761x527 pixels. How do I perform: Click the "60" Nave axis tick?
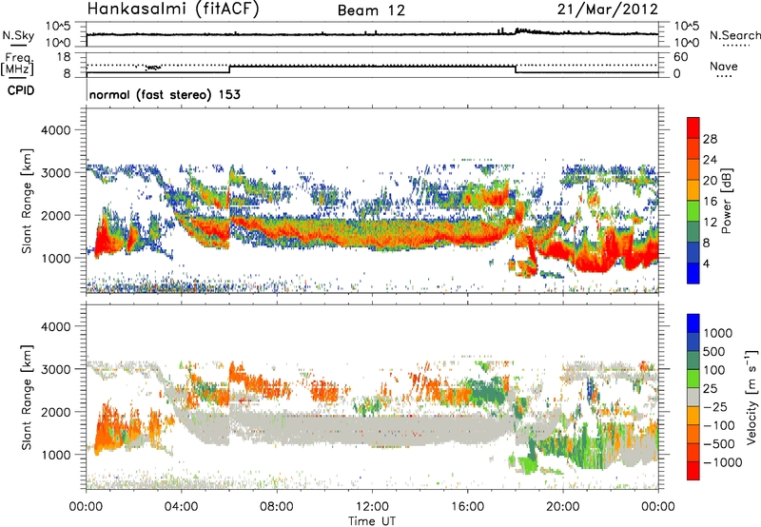[680, 57]
